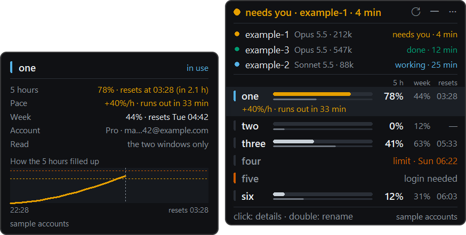This screenshot has width=466, height=235.
Task: Click the 41% value for account three
Action: coord(394,144)
